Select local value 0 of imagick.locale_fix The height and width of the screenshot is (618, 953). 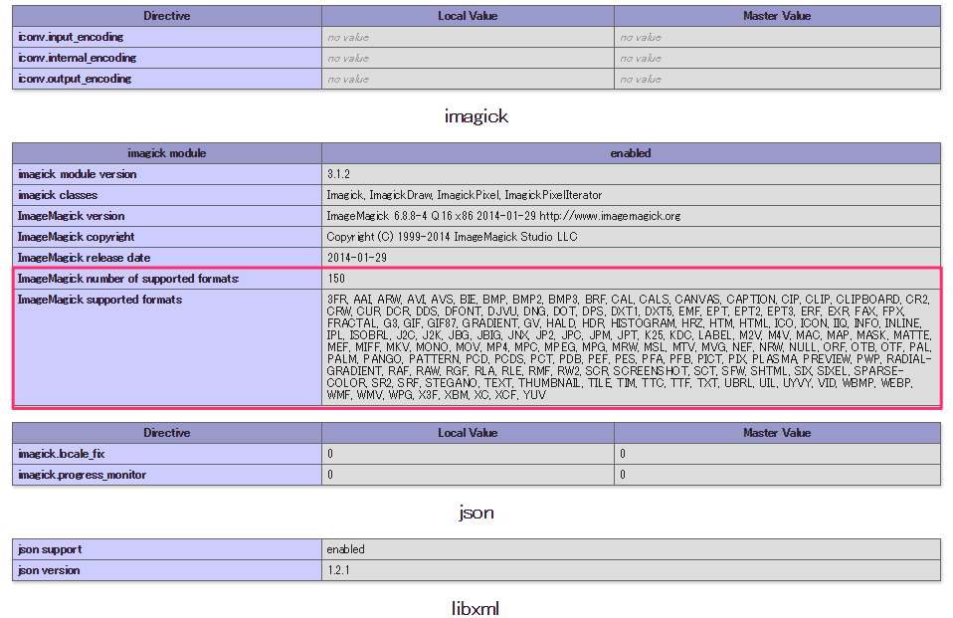point(330,455)
